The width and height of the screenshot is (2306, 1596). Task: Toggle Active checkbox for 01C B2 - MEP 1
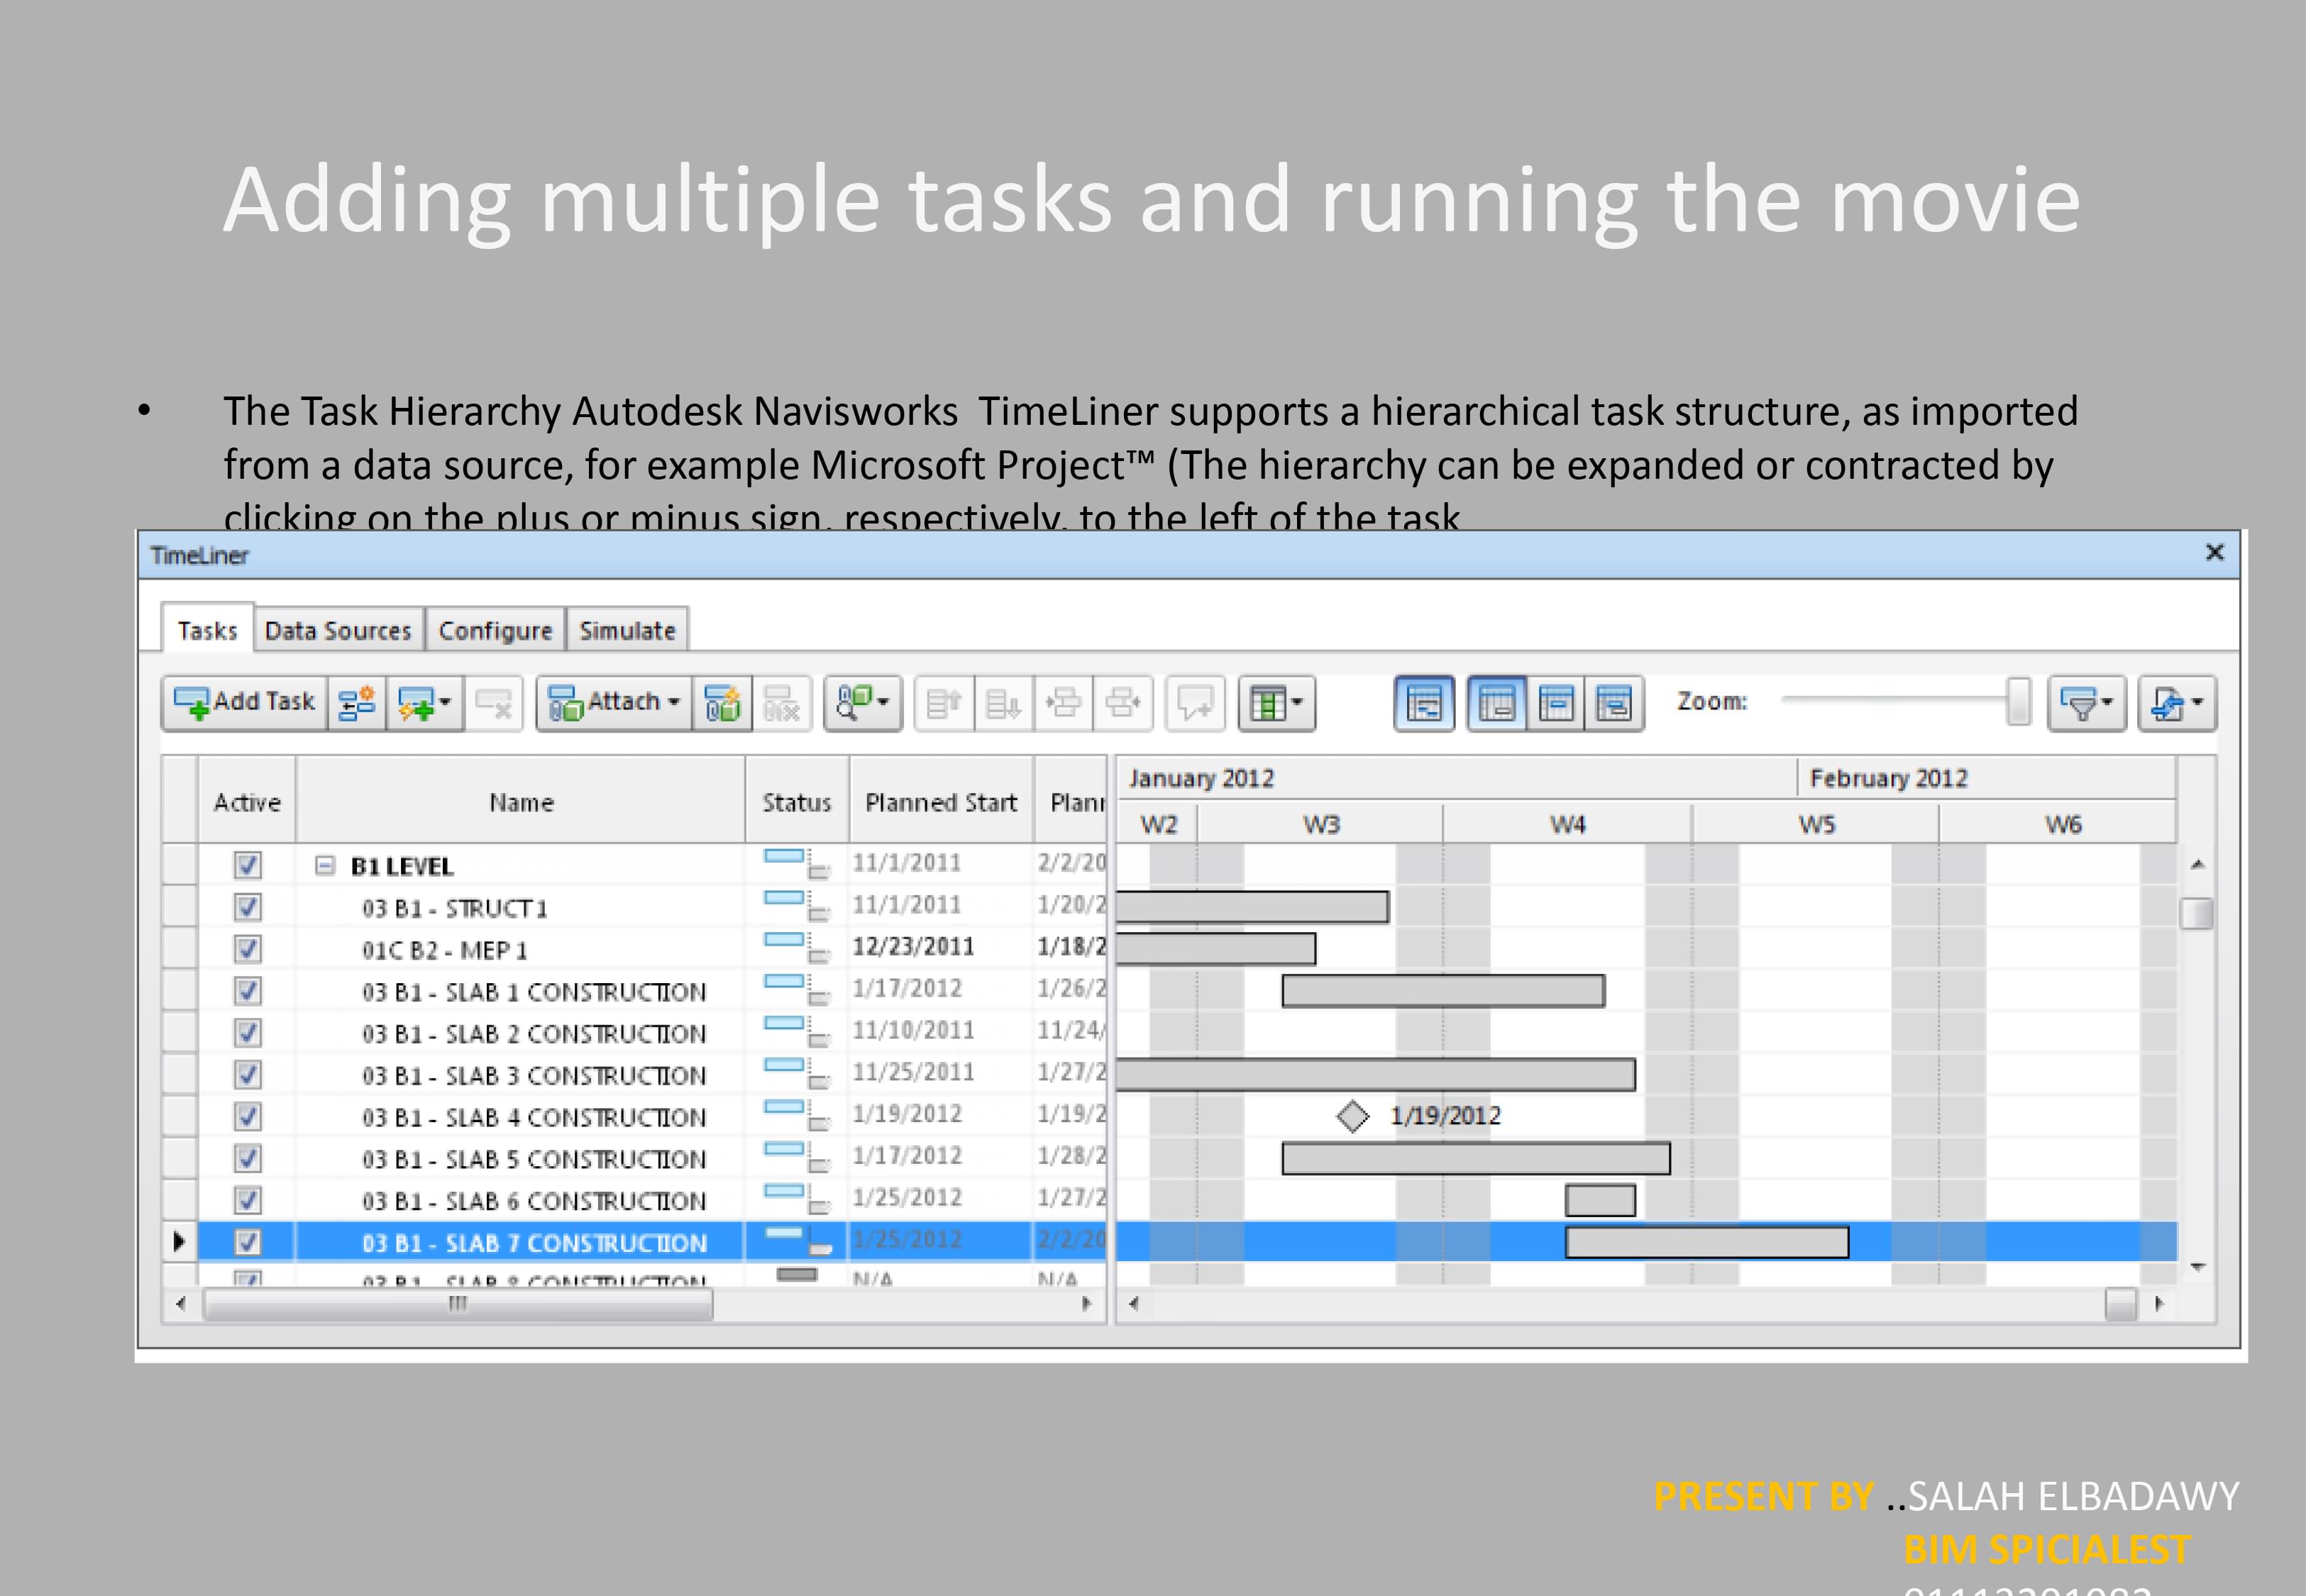(x=247, y=949)
